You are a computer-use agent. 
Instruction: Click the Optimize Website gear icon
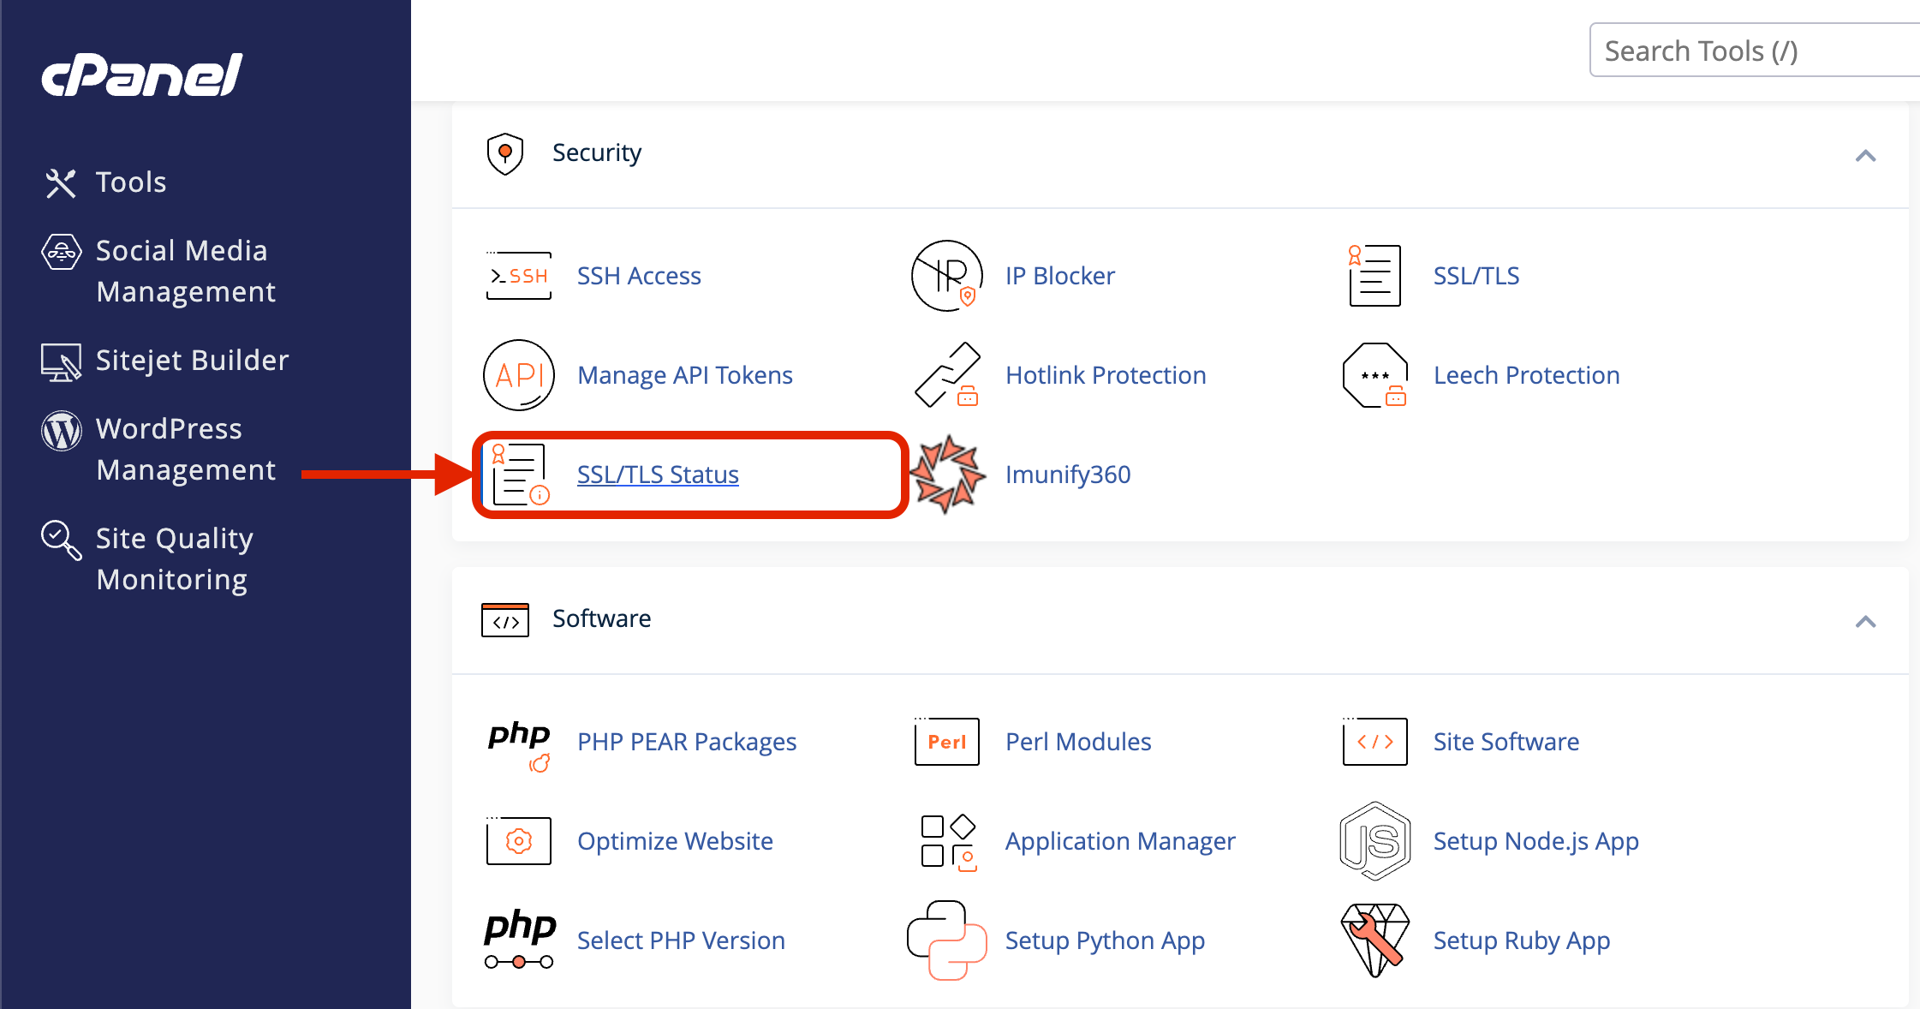pos(519,841)
